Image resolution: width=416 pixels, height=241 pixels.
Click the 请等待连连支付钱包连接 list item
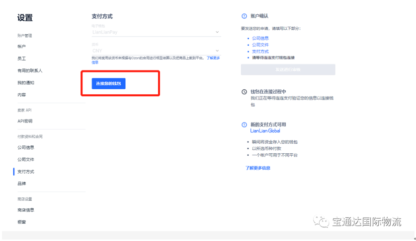click(273, 58)
